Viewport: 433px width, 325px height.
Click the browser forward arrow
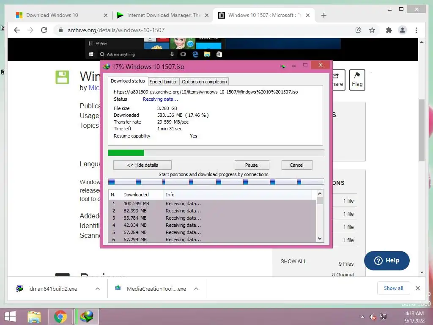30,30
